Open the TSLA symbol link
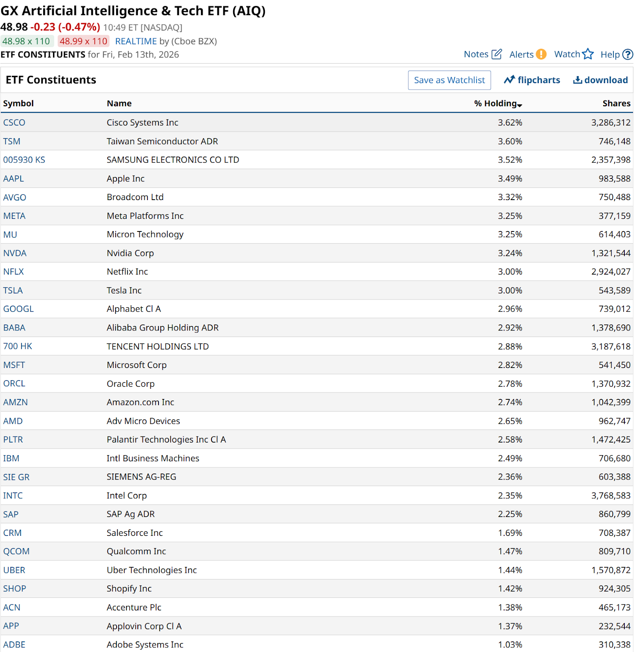Screen dimensions: 635x652 pos(13,291)
